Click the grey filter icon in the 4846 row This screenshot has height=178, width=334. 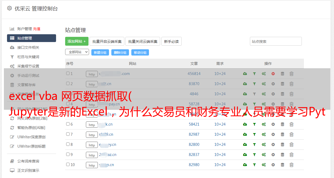tap(254, 94)
